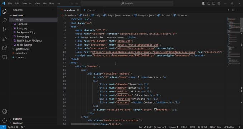Click the #030303 color swatch

click(x=156, y=110)
